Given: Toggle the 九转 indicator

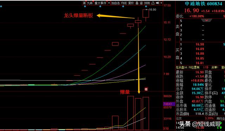Looking at the screenshot, I should [90, 3].
